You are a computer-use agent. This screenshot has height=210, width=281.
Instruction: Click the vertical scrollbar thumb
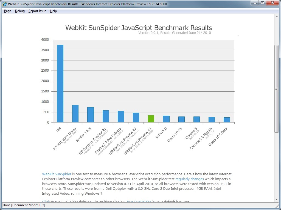point(276,89)
